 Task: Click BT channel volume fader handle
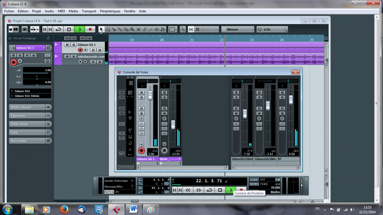click(x=291, y=100)
